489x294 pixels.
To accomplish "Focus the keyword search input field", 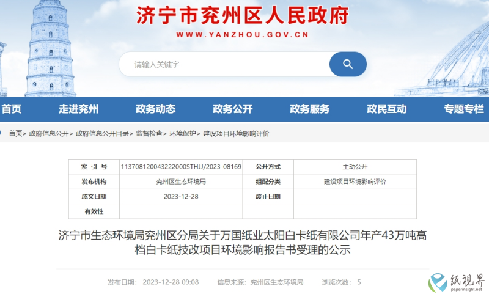I will pos(224,64).
